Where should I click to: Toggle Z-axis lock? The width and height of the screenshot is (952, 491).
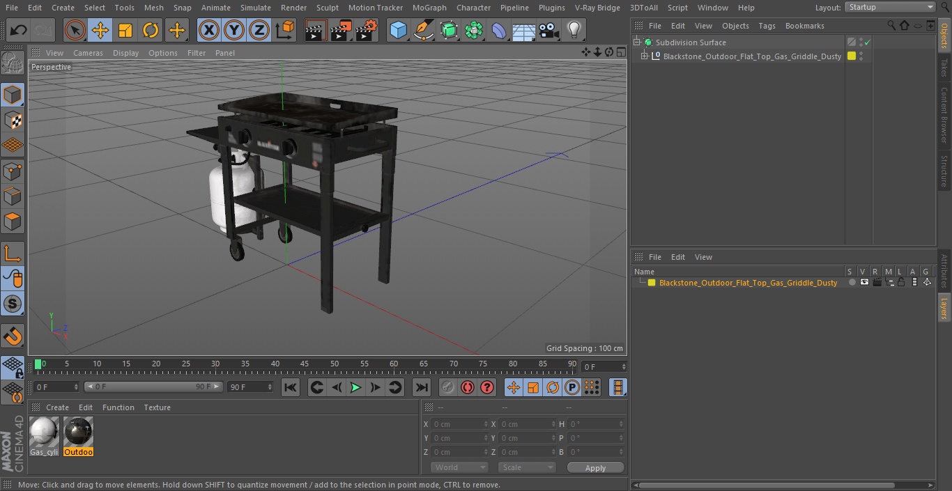pyautogui.click(x=259, y=30)
